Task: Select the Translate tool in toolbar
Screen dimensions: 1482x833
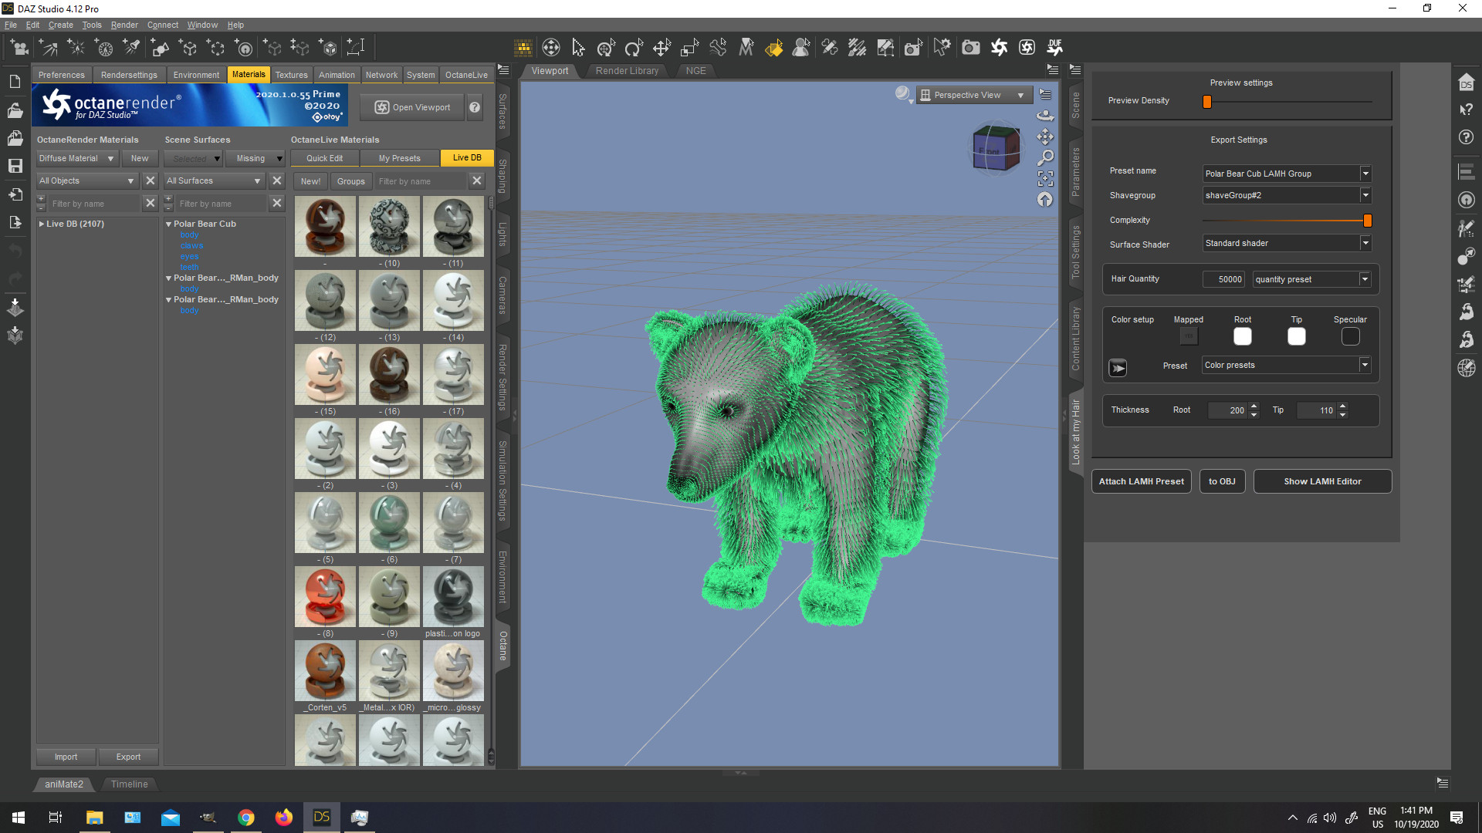Action: click(x=661, y=48)
